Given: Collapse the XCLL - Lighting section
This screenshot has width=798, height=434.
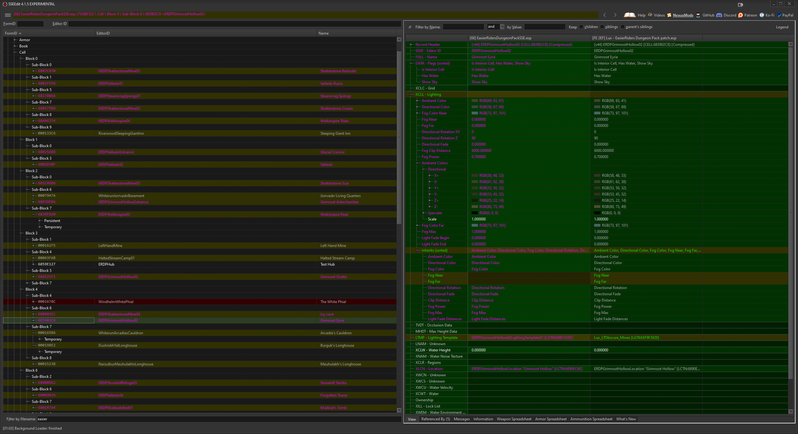Looking at the screenshot, I should (x=411, y=94).
